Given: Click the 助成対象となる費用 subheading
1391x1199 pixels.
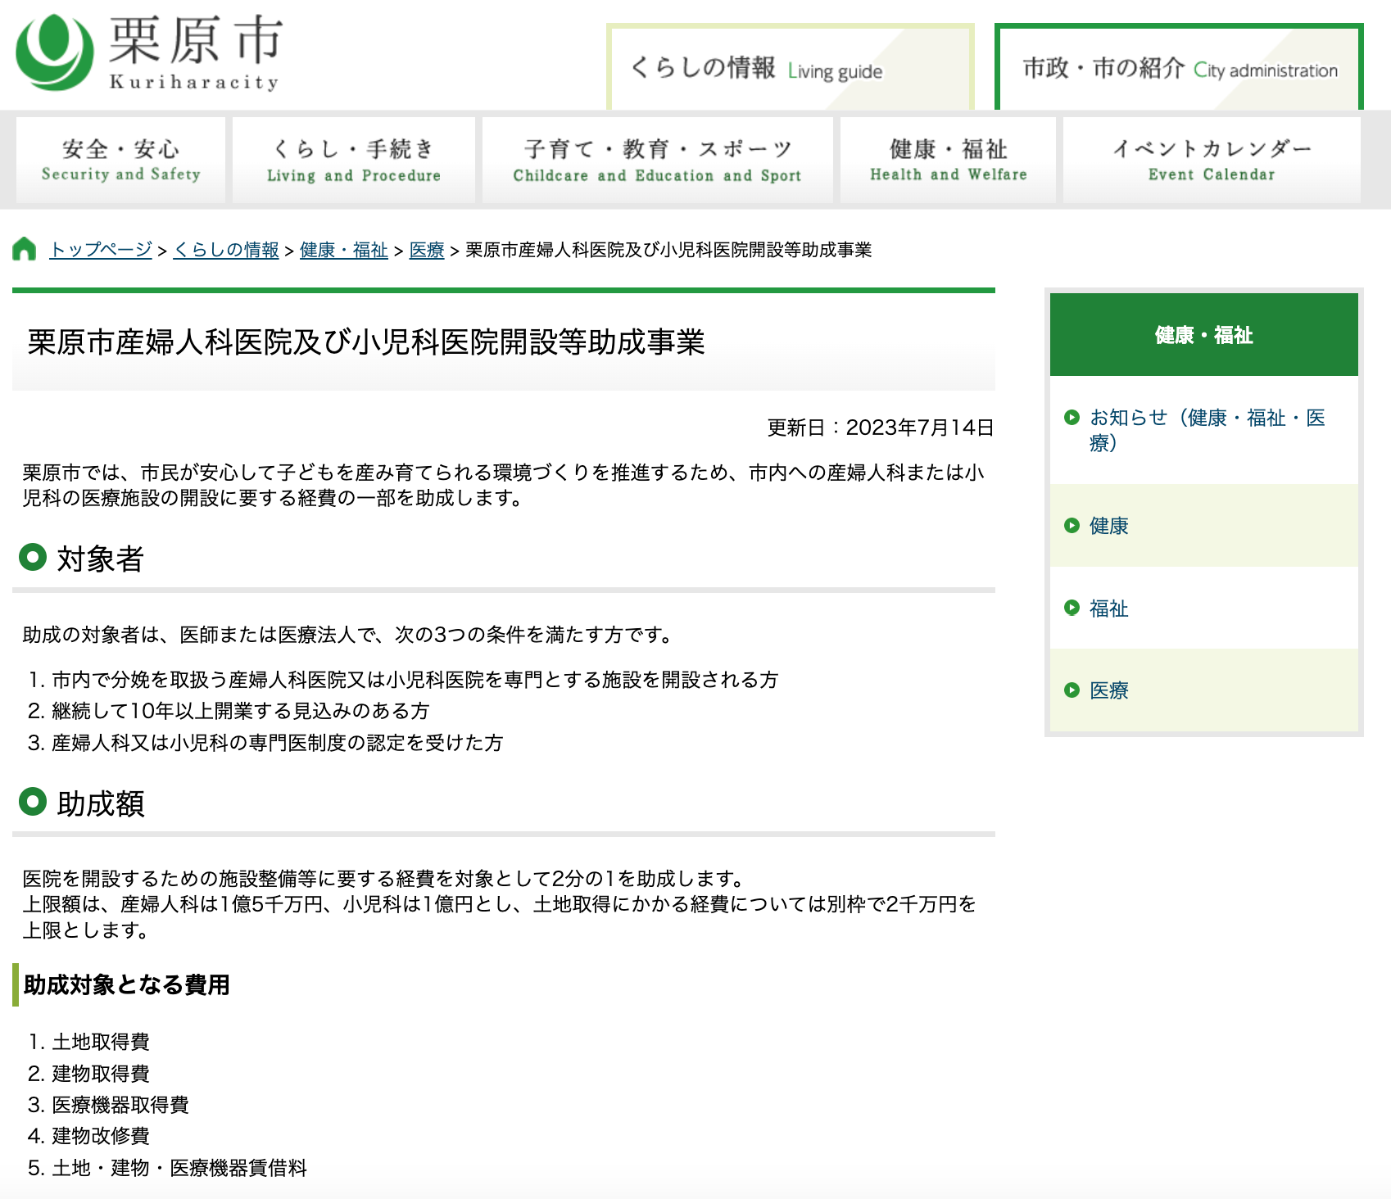Looking at the screenshot, I should tap(127, 984).
